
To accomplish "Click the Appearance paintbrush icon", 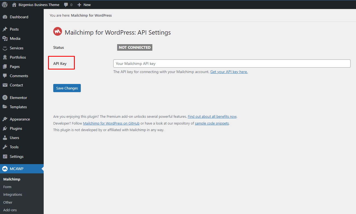I will 5,119.
